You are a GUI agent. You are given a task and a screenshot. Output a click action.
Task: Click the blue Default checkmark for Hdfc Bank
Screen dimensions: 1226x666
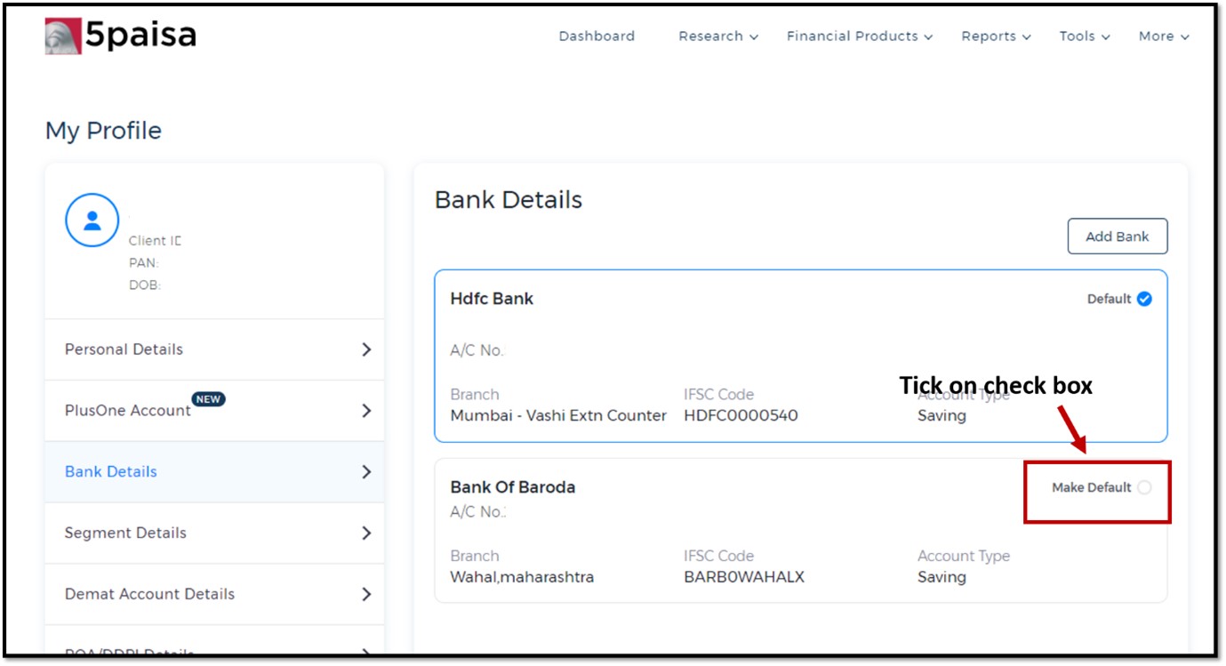click(1144, 299)
